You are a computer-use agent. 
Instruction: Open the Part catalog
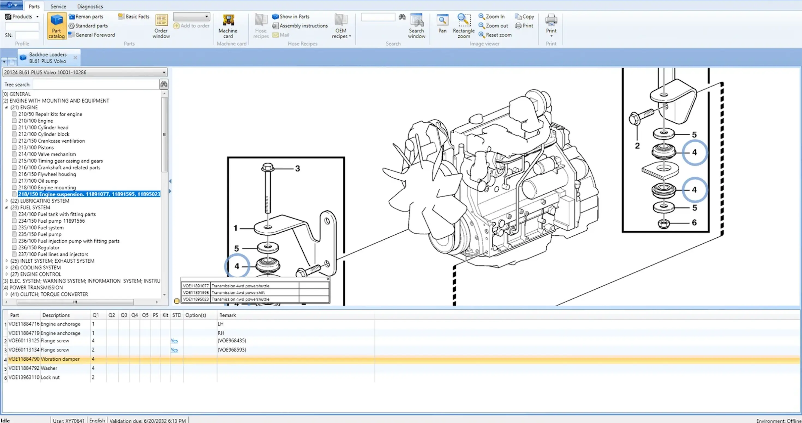point(56,26)
